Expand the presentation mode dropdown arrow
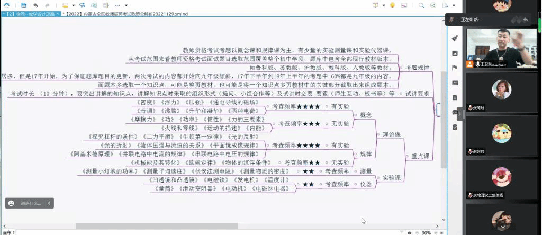Image resolution: width=542 pixels, height=235 pixels. click(x=383, y=5)
